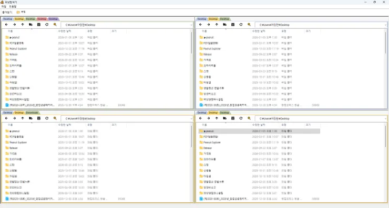
Task: Expand path dropdown in top-left pane
Action: click(191, 25)
